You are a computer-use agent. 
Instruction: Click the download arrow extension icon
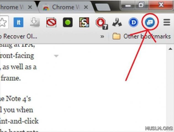coord(35,22)
